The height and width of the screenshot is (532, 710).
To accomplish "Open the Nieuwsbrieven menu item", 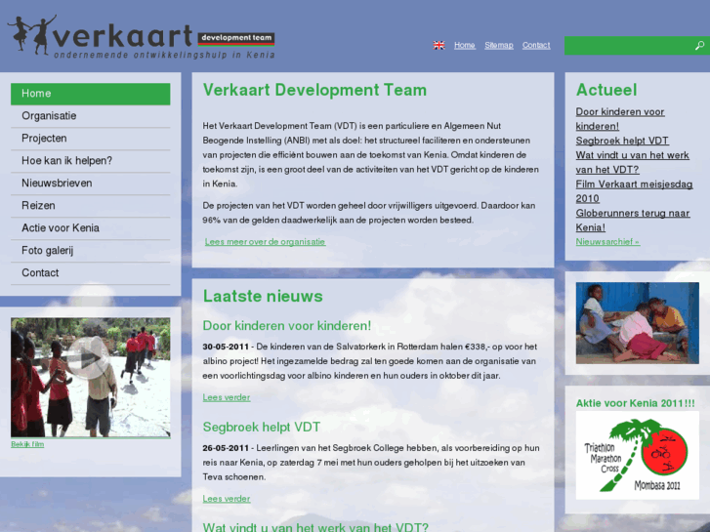I will [x=91, y=184].
